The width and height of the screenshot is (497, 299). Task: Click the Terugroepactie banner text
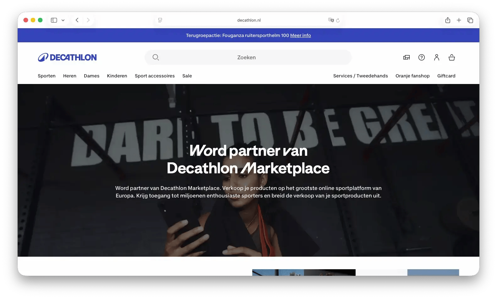[237, 35]
